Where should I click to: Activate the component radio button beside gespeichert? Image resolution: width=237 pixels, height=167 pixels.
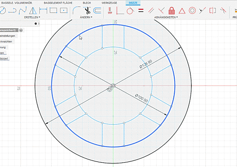(21, 30)
